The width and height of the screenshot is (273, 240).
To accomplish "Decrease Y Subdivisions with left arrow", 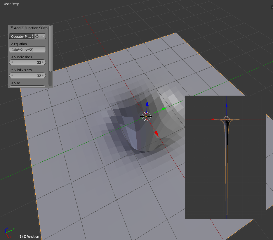I will [x=12, y=75].
